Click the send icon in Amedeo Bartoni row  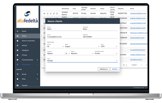[x=48, y=14]
